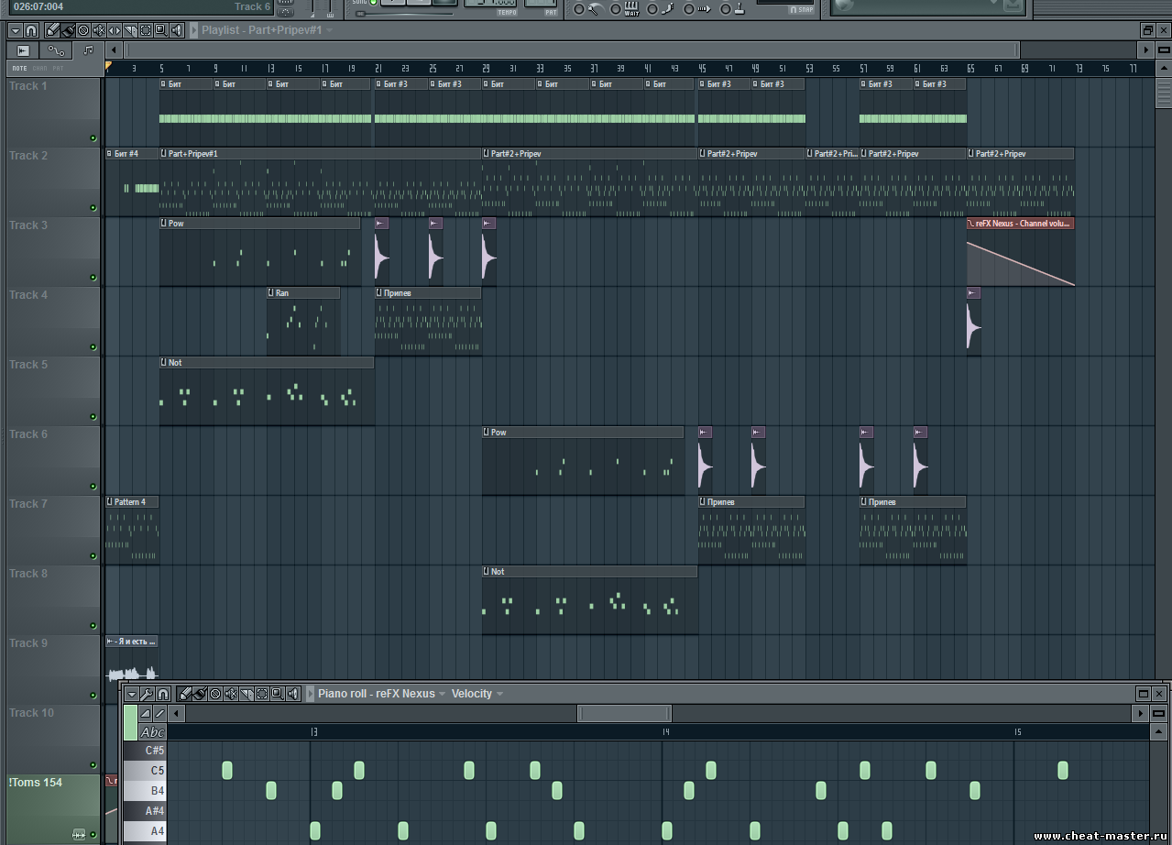Switch to the note tab in Playlist
1172x845 pixels.
(88, 50)
